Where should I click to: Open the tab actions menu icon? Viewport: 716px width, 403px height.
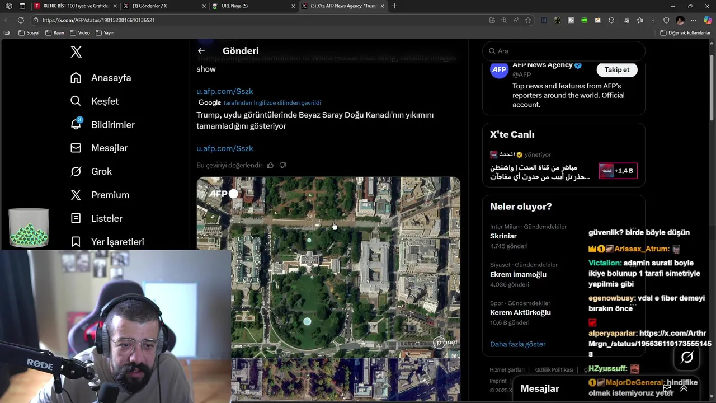22,6
